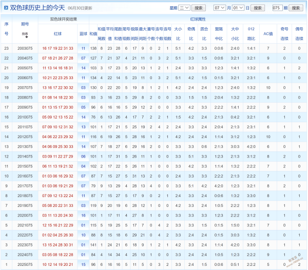Click the 搜索 button next to weekday dropdown
The width and height of the screenshot is (308, 270).
[199, 8]
